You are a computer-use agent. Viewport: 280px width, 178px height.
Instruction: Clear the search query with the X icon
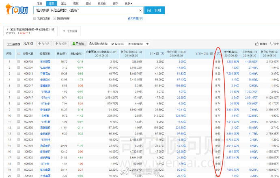click(x=140, y=11)
